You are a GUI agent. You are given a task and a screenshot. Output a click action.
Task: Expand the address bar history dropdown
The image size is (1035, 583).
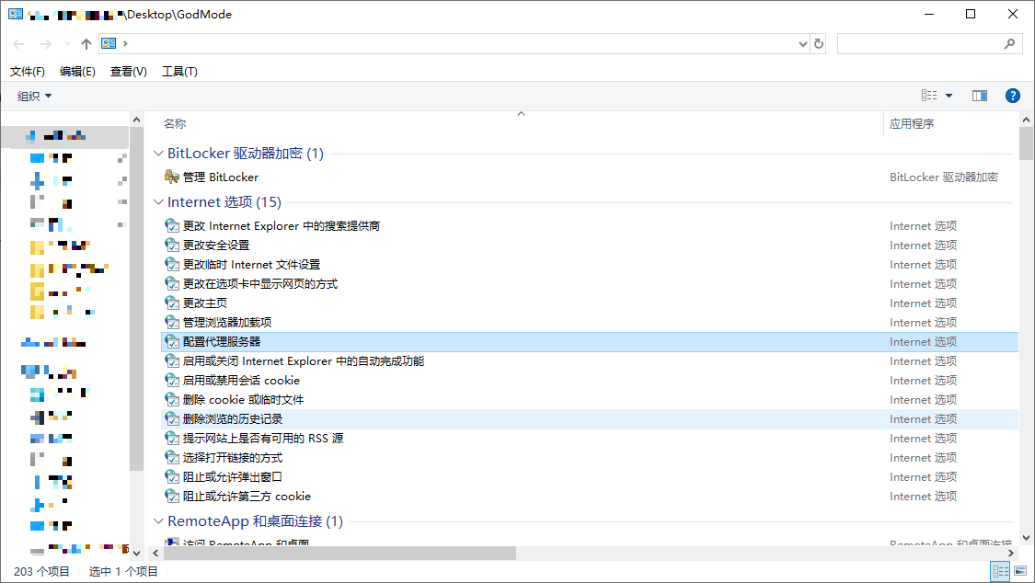point(802,43)
